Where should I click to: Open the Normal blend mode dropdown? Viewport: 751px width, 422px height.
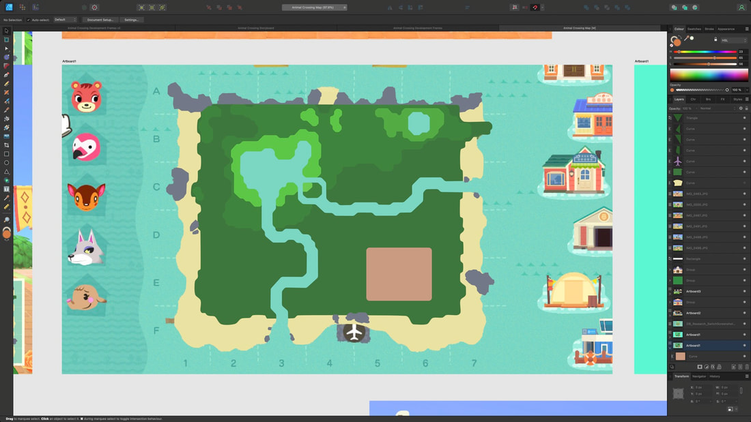[716, 108]
